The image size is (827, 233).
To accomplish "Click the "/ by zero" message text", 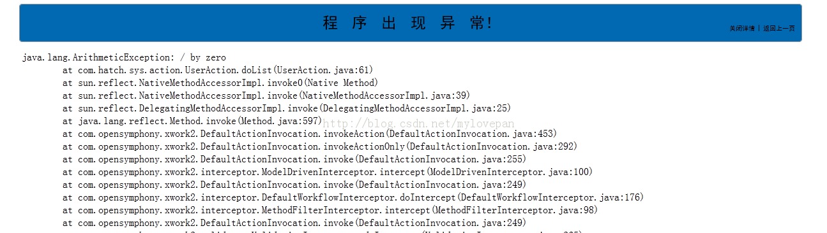I will pyautogui.click(x=203, y=57).
